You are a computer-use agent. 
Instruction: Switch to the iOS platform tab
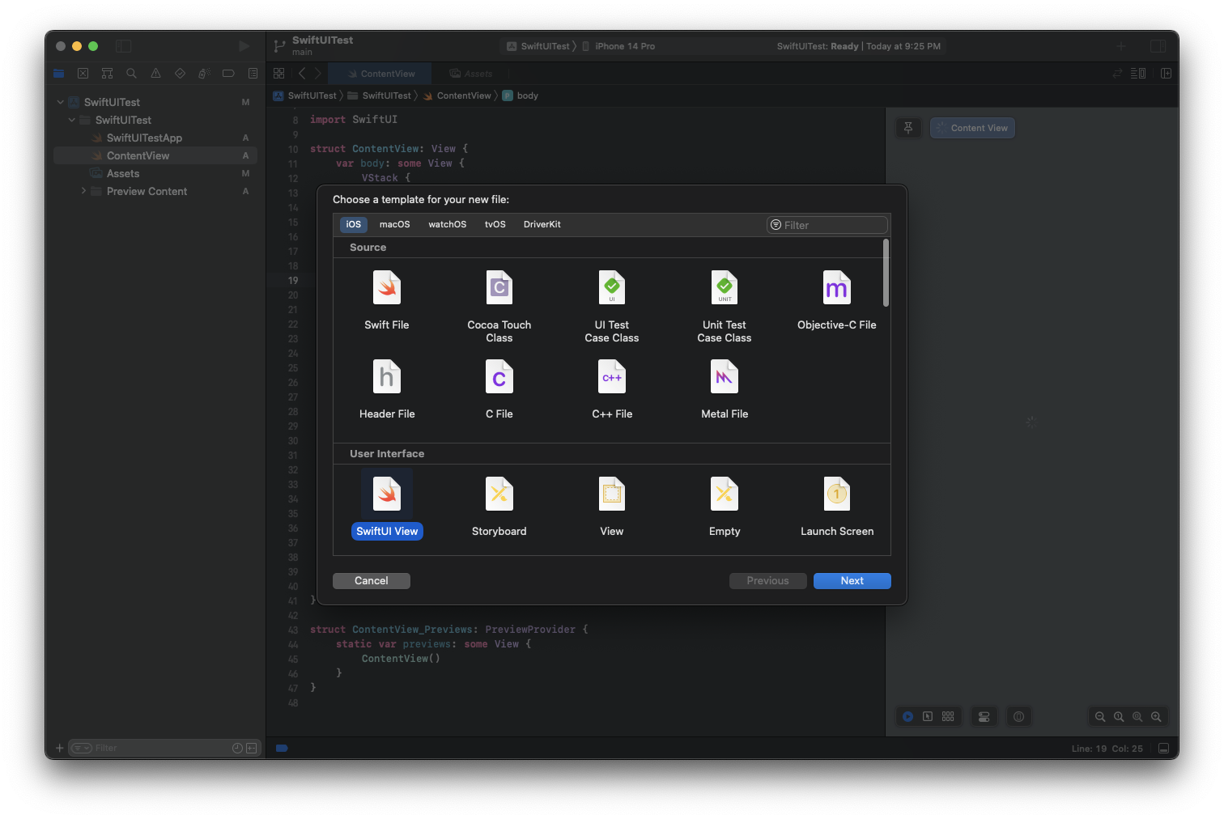354,224
